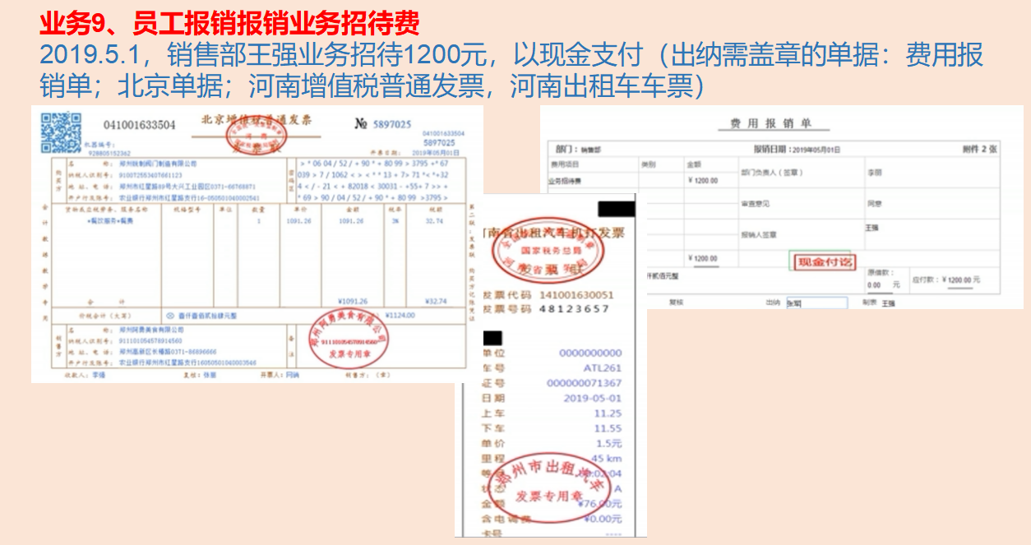Click the invoice number № 5897025
The image size is (1031, 545).
tap(382, 124)
